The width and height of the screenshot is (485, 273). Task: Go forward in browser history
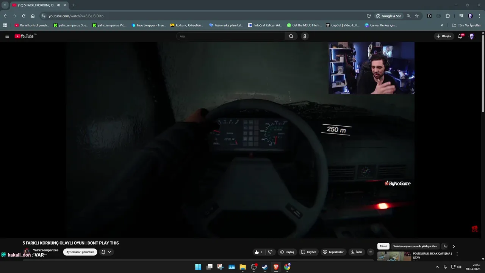pyautogui.click(x=14, y=16)
